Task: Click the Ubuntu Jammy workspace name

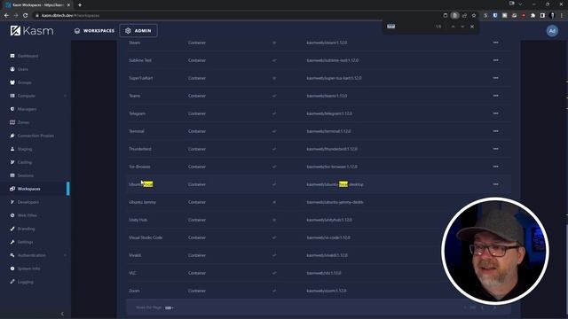Action: pyautogui.click(x=142, y=202)
